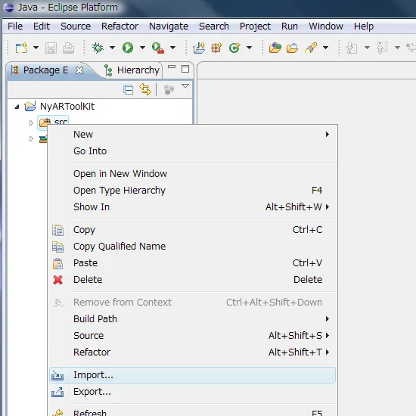416x416 pixels.
Task: Open the File menu
Action: (x=15, y=26)
